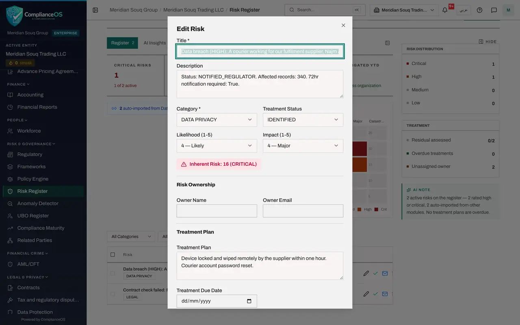
Task: Open the notifications bell
Action: click(445, 10)
